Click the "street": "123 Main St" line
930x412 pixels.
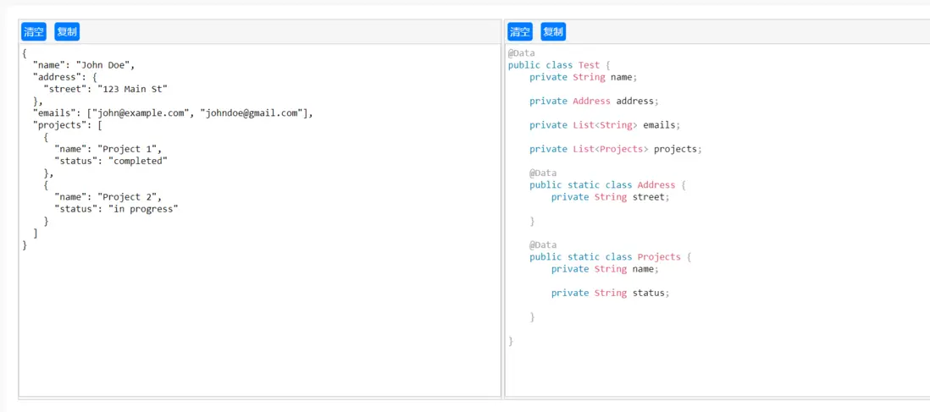106,89
